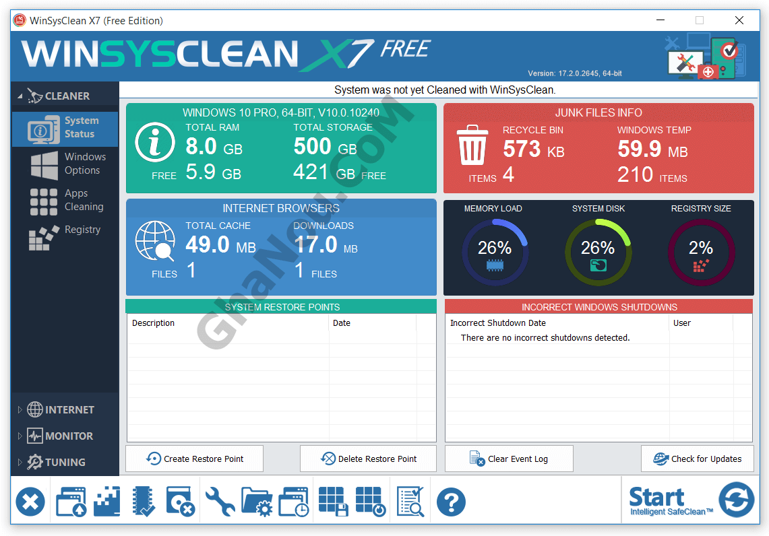The image size is (769, 536).
Task: Open the startup windows with up-arrow tool
Action: click(x=71, y=502)
